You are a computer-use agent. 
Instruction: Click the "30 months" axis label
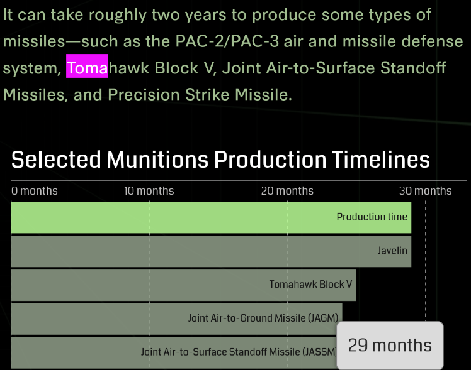point(426,191)
